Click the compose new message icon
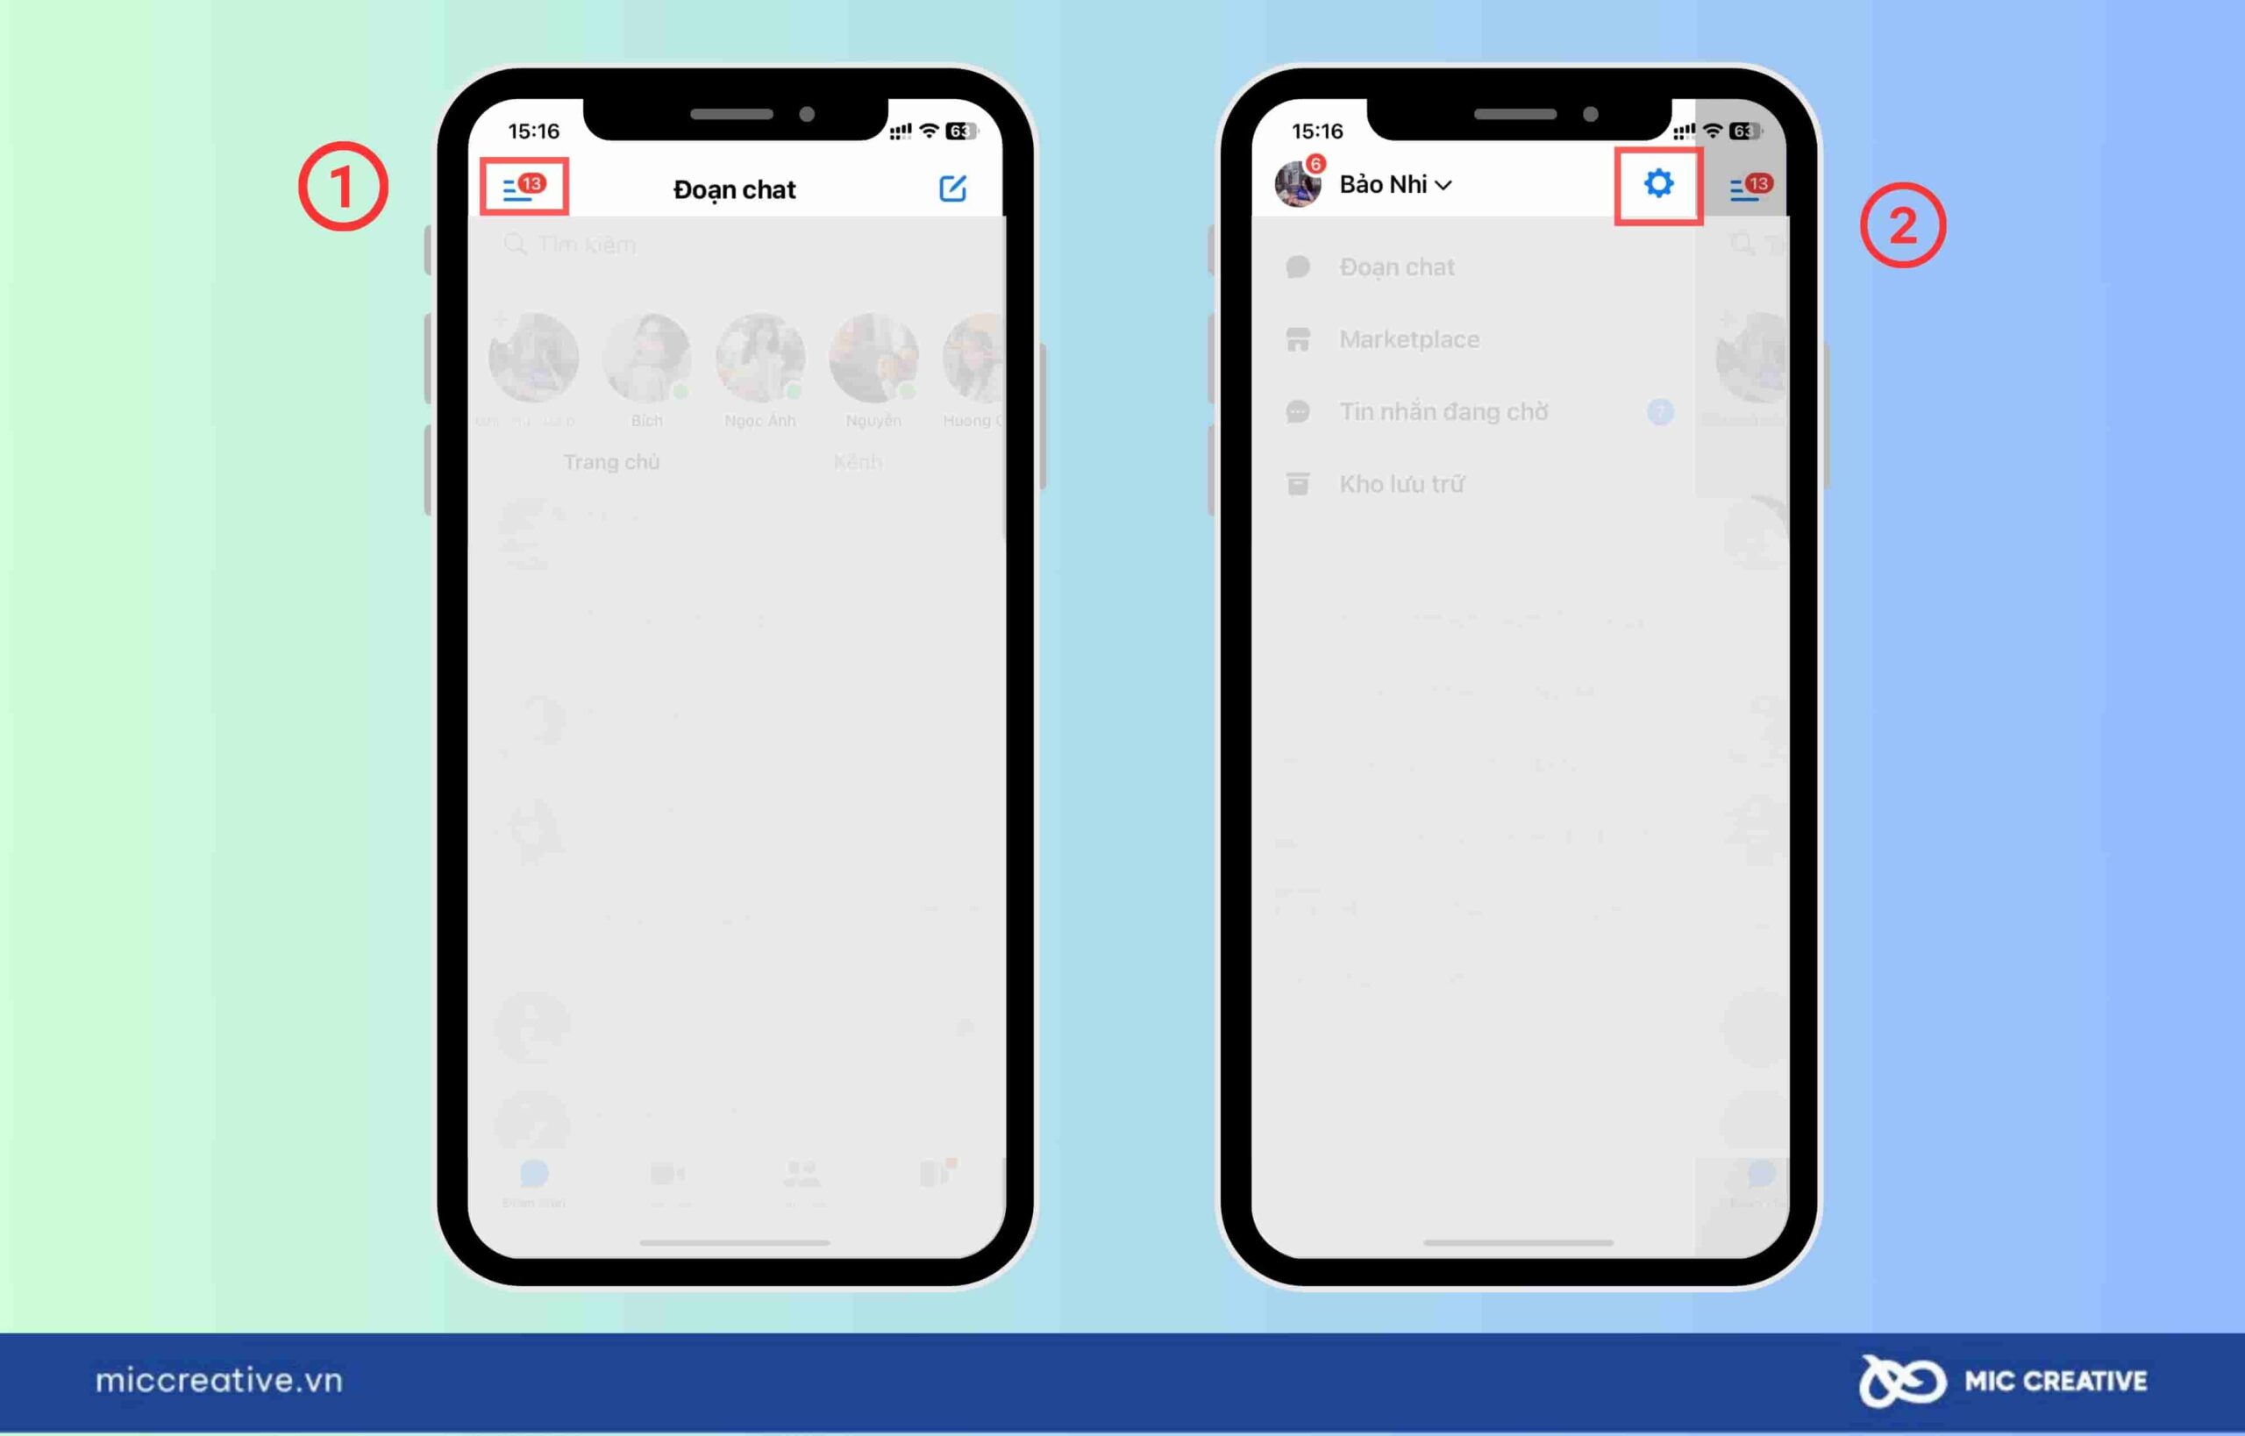Image resolution: width=2245 pixels, height=1436 pixels. pos(952,185)
